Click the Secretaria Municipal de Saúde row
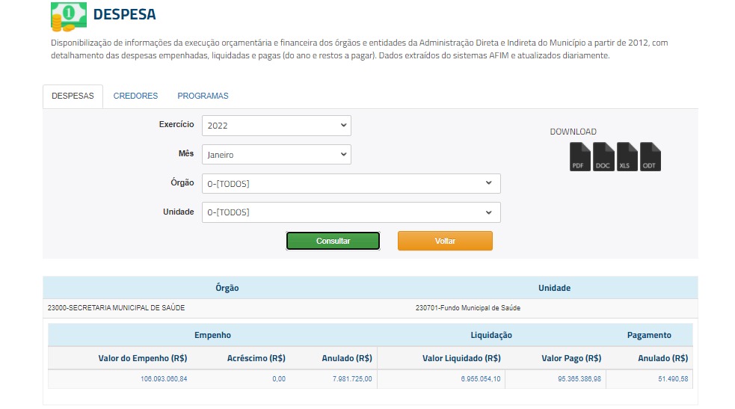Screen dimensions: 735x409 [116, 308]
